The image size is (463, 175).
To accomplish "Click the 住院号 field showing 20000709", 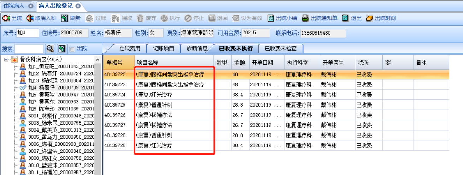I will point(74,33).
